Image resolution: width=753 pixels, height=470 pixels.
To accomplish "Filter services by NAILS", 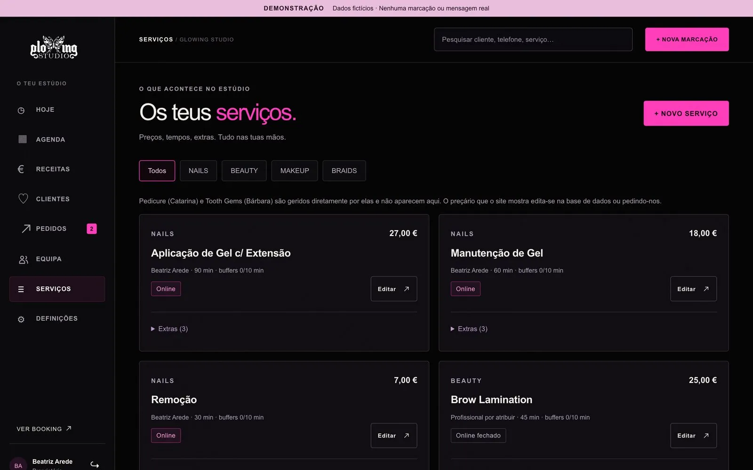I will pos(198,171).
